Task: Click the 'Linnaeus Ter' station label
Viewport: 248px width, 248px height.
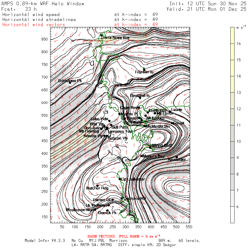Action: (120, 131)
